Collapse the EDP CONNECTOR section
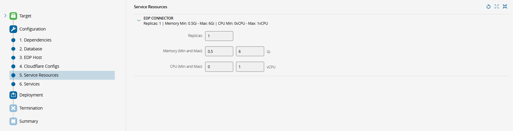The width and height of the screenshot is (513, 131). [x=139, y=20]
